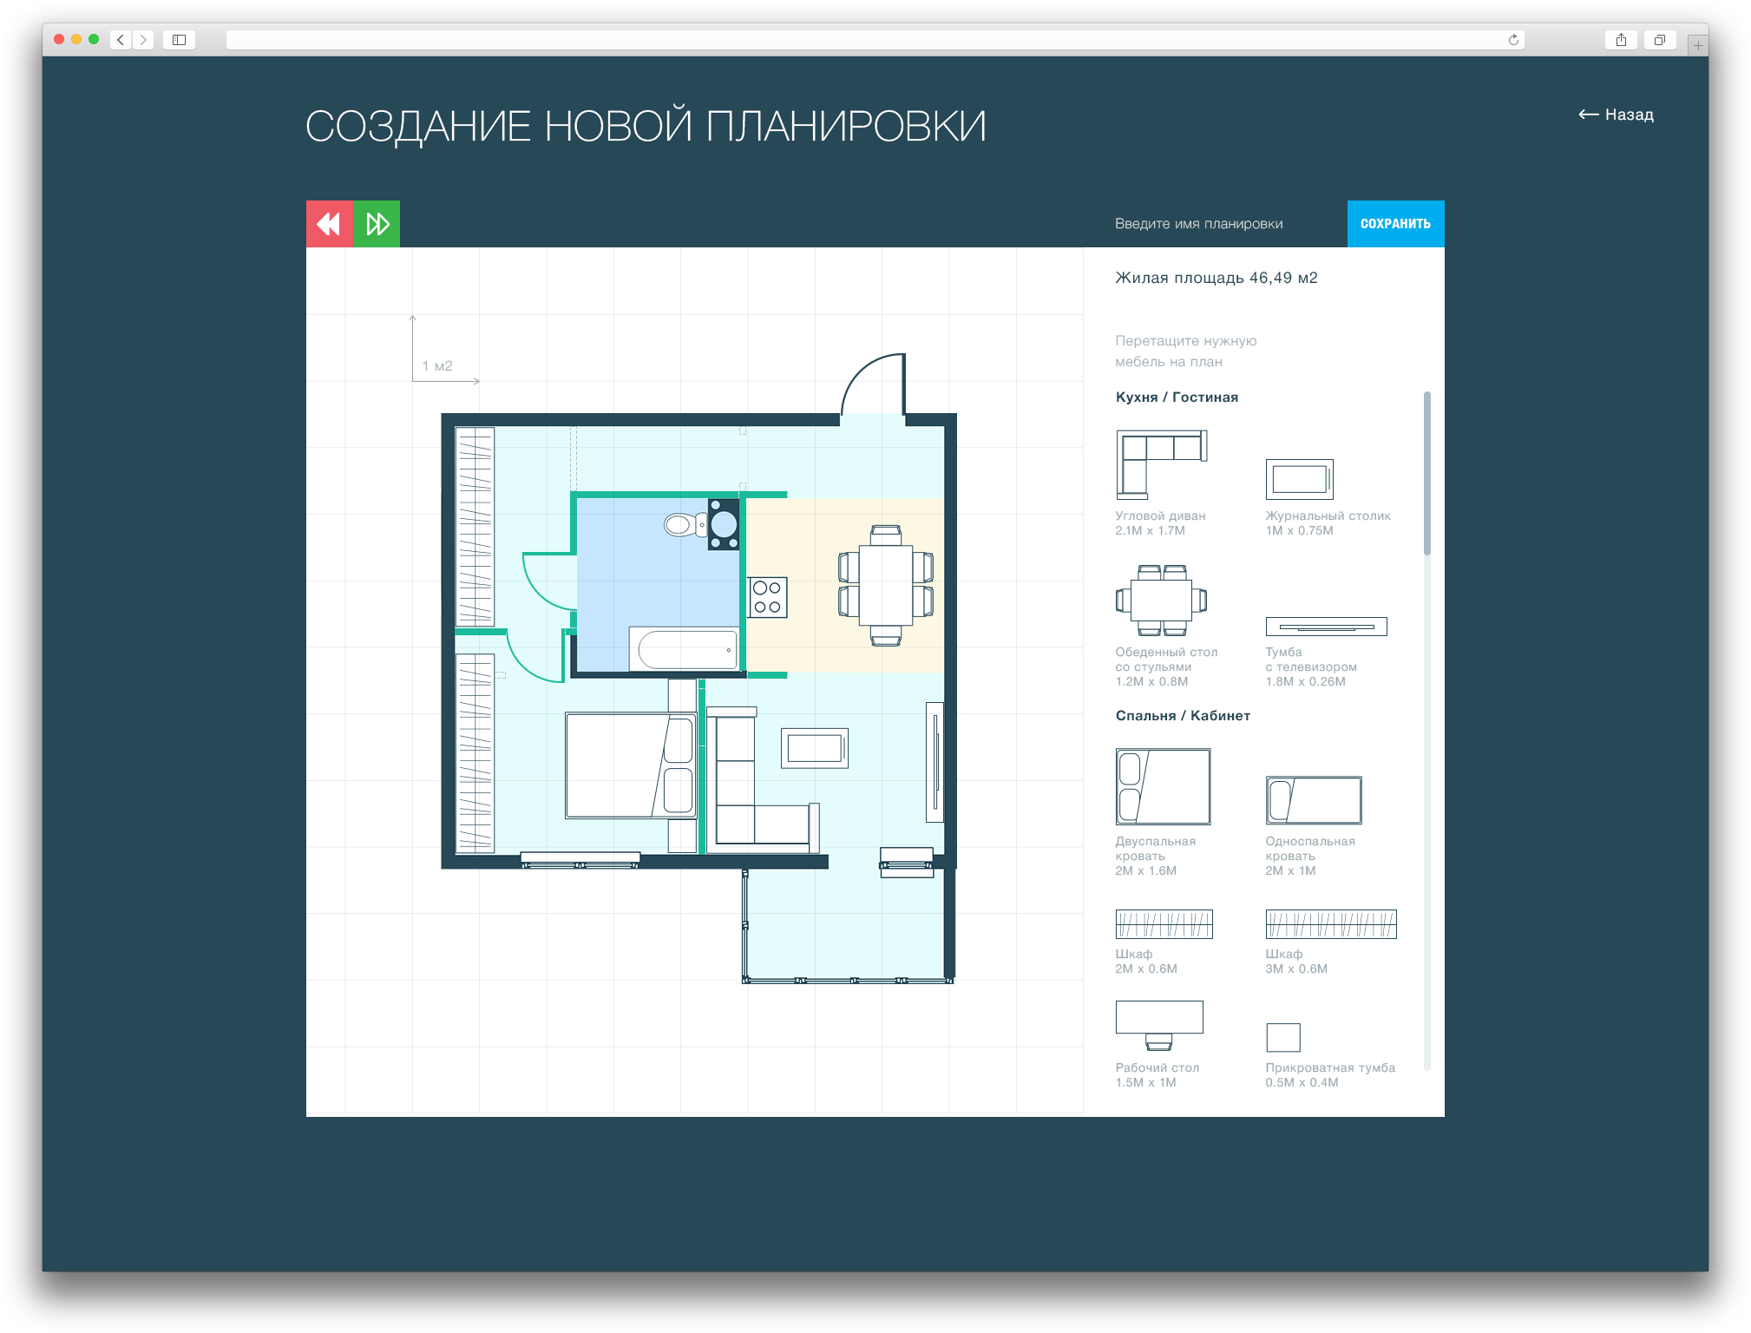This screenshot has width=1751, height=1333.
Task: Select the corner sofa furniture icon
Action: (1161, 464)
